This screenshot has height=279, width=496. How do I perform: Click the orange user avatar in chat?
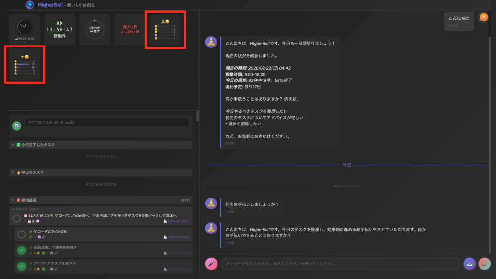tap(483, 18)
